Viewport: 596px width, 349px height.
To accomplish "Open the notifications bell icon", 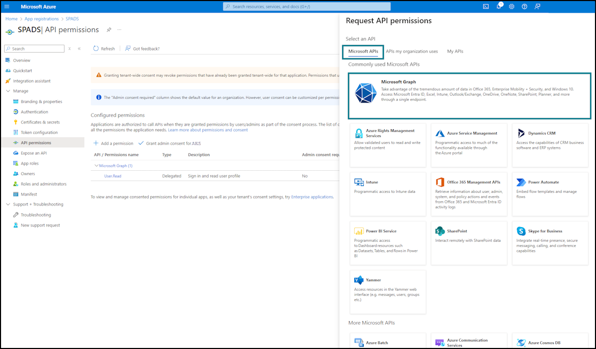I will [x=499, y=6].
